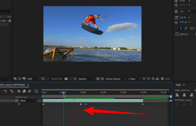This screenshot has height=126, width=196.
Task: Click the Metrics kerning field
Action: [183, 5]
